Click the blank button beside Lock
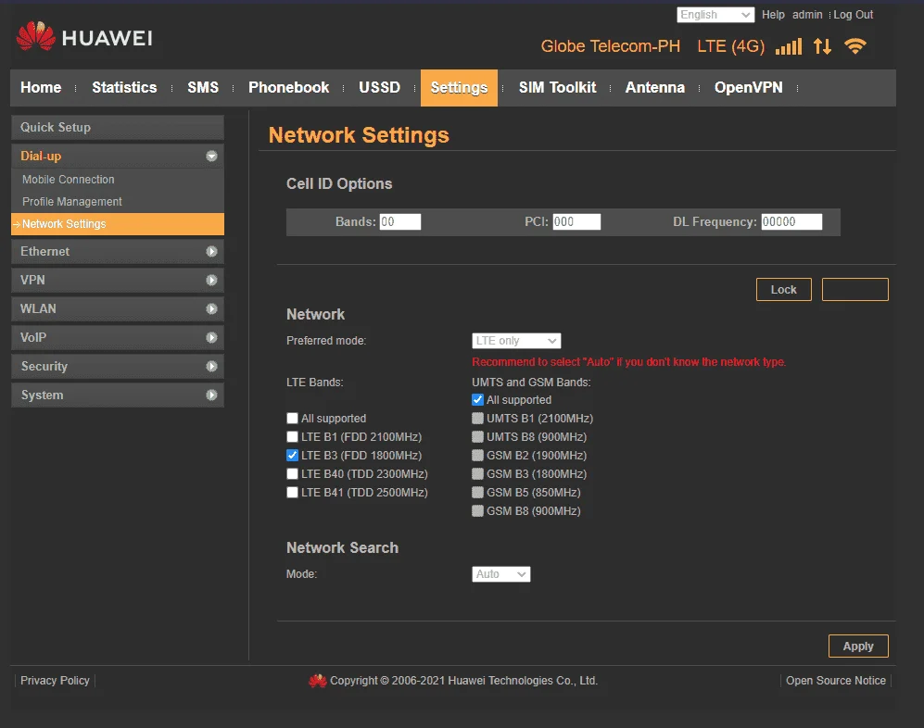924x728 pixels. point(855,290)
